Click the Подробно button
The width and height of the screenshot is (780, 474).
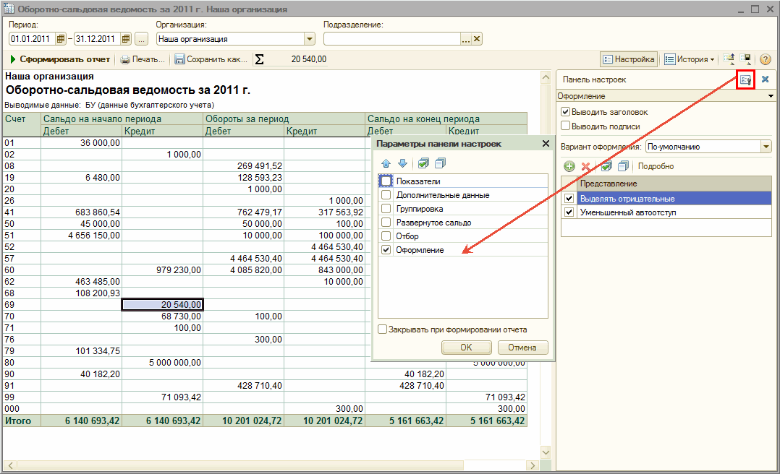[656, 166]
